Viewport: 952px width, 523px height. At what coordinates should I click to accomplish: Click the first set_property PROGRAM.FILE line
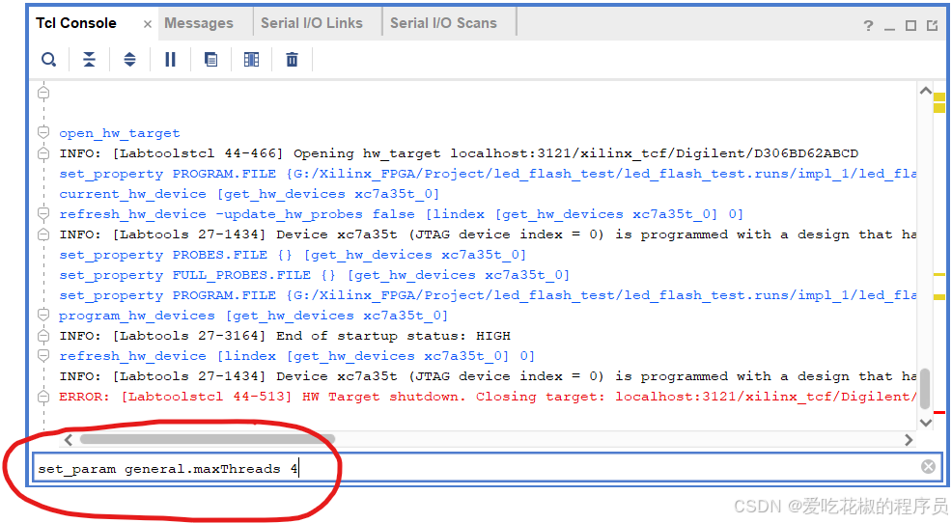coord(488,174)
